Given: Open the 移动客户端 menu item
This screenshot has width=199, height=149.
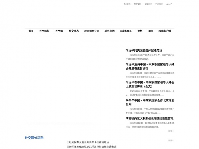Looking at the screenshot, I should point(165,31).
